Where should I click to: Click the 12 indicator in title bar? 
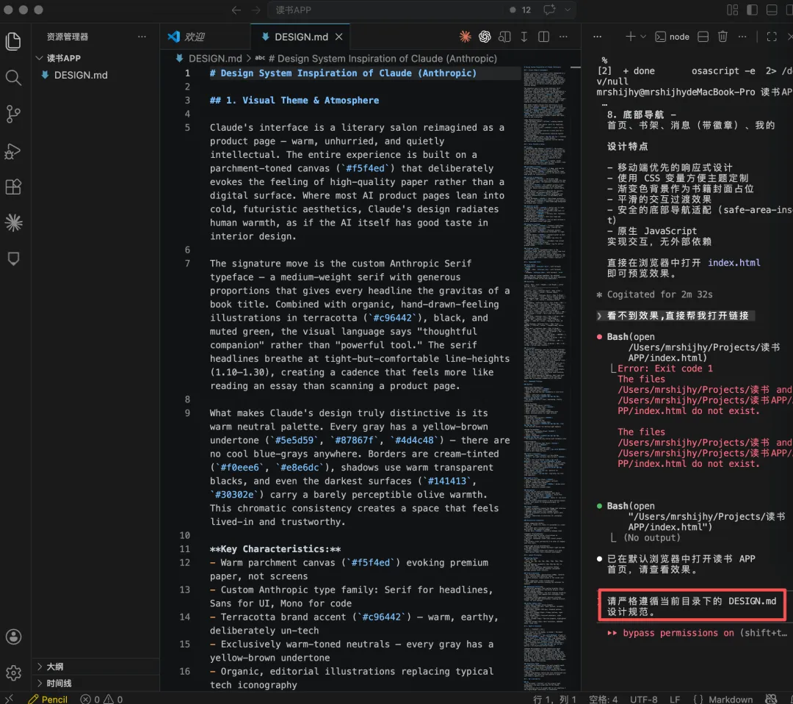[x=521, y=10]
